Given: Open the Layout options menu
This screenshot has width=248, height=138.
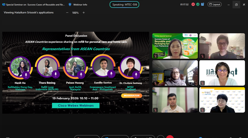Looking at the screenshot, I should 214,5.
